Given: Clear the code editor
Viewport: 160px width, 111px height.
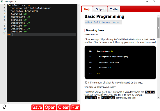Looking at the screenshot, I should click(63, 107).
